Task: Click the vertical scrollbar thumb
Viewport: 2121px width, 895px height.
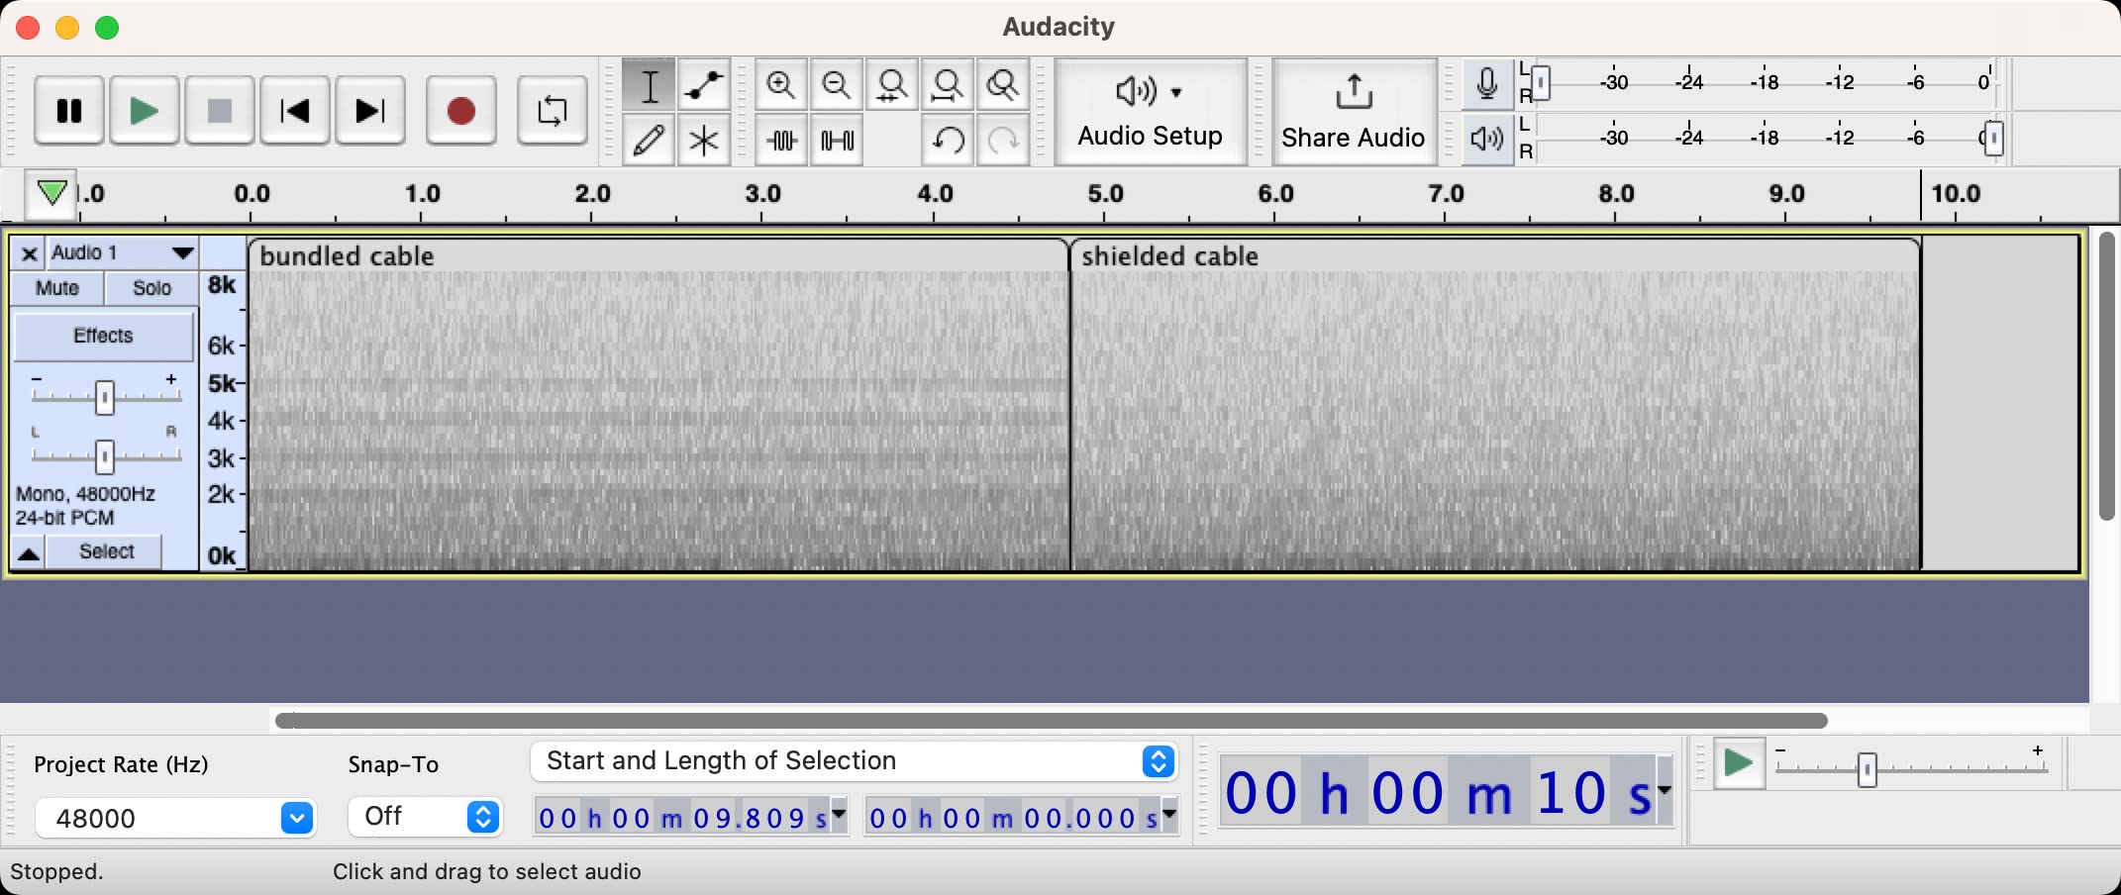Action: (x=2107, y=376)
